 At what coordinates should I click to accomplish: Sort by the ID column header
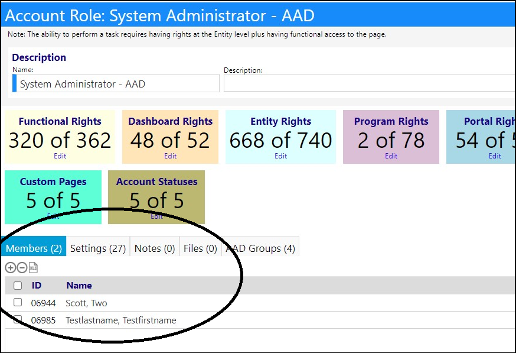coord(37,286)
